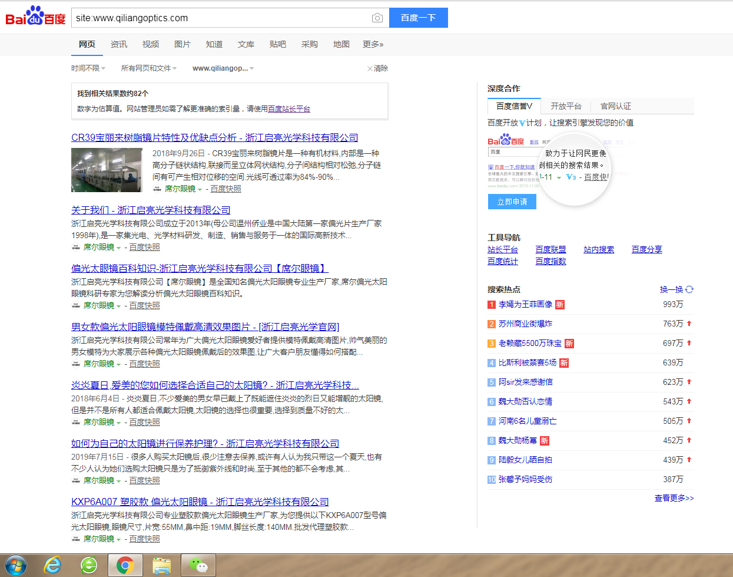Open the 偏光太眼镜百科知识 result link
This screenshot has width=733, height=577.
tap(200, 268)
